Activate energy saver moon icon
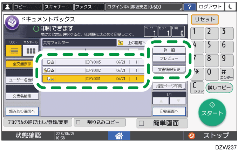The width and height of the screenshot is (238, 151). click(x=230, y=7)
